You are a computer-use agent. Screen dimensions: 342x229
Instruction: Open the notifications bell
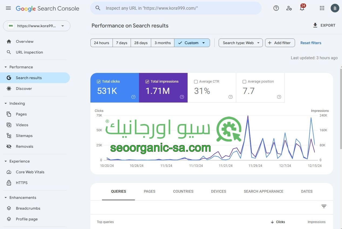point(302,8)
